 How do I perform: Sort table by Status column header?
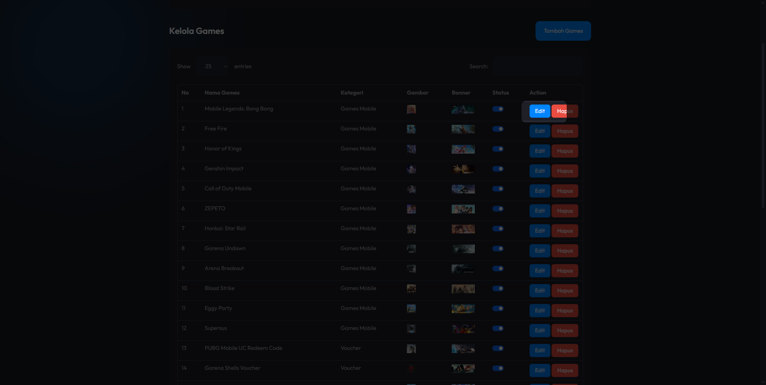500,93
